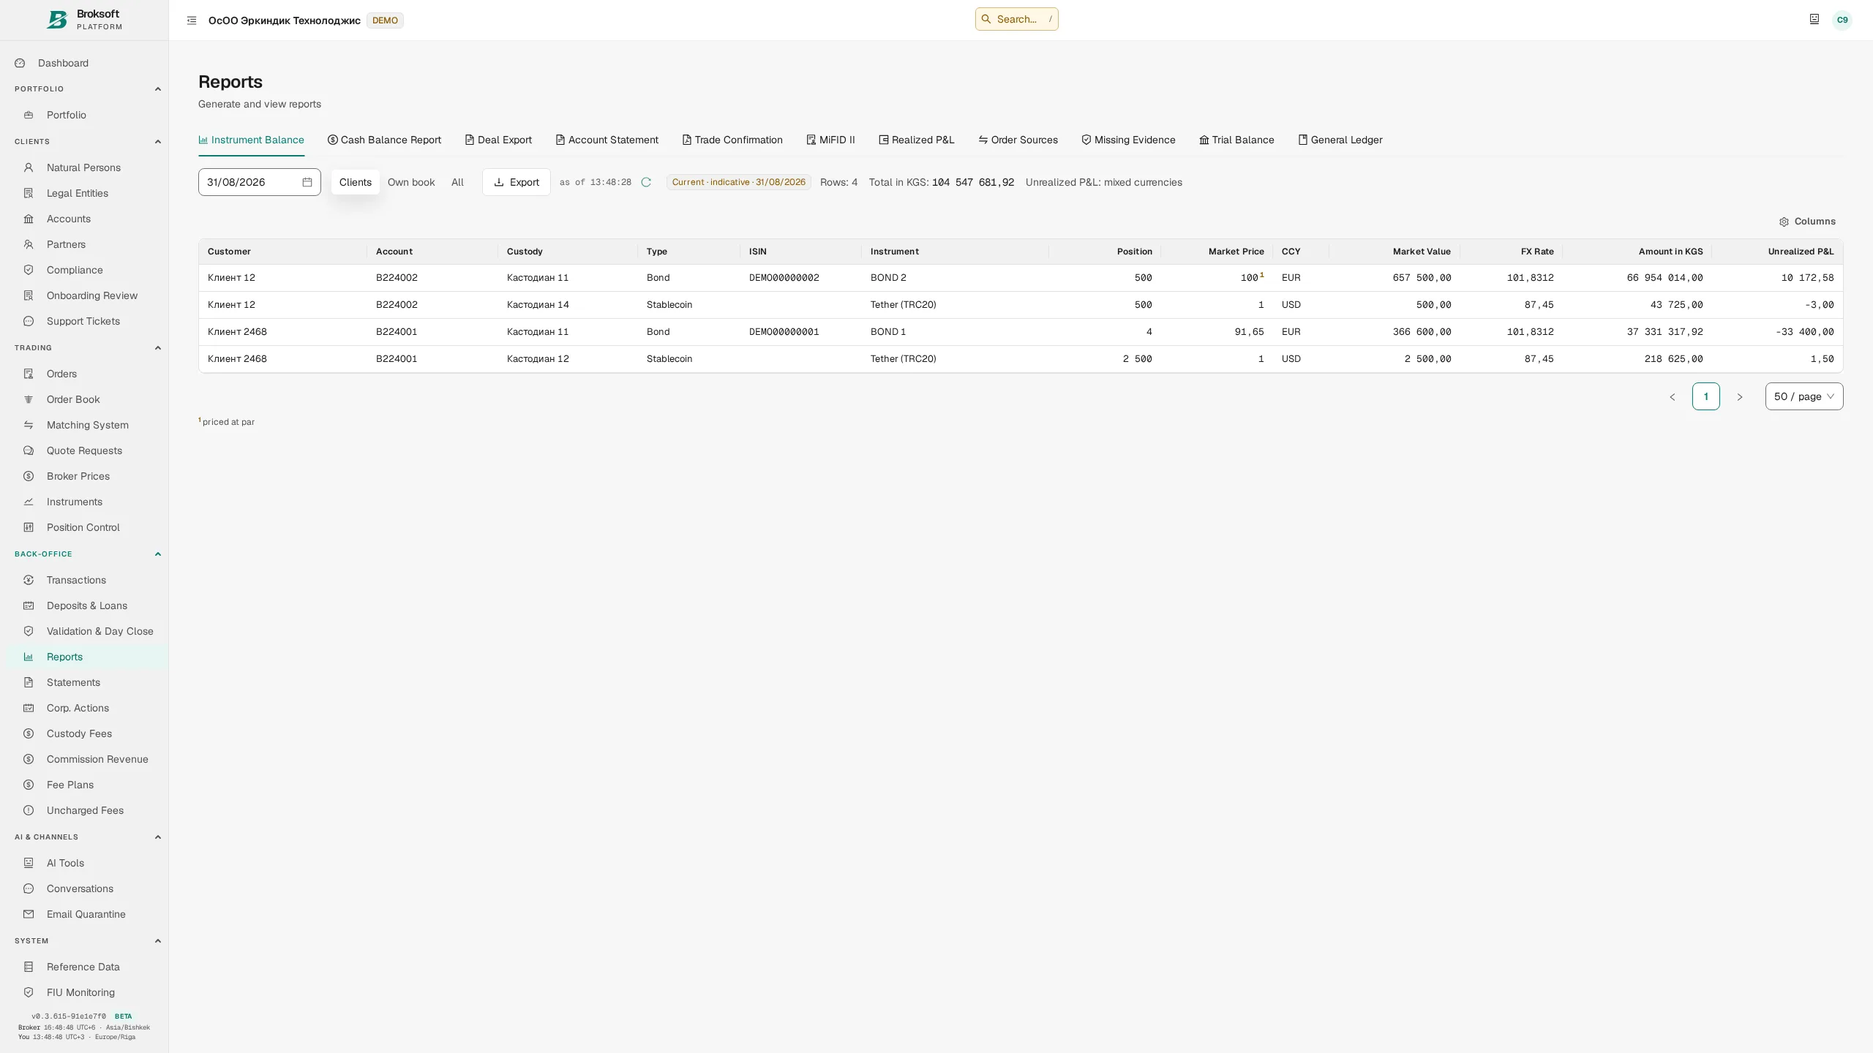Collapse the PORTFOLIO sidebar section
This screenshot has height=1053, width=1873.
[158, 89]
